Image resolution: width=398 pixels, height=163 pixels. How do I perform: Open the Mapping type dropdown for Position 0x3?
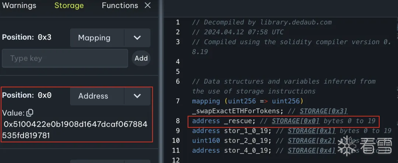pos(97,38)
